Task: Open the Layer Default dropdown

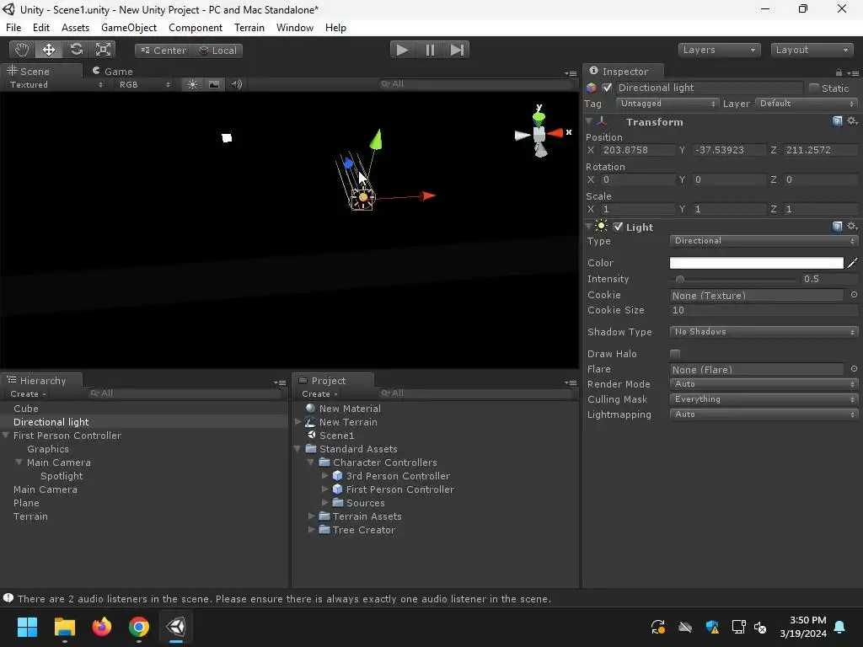Action: pyautogui.click(x=807, y=104)
